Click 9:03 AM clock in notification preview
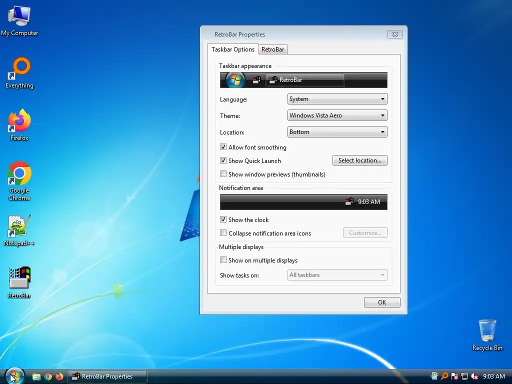 point(369,202)
